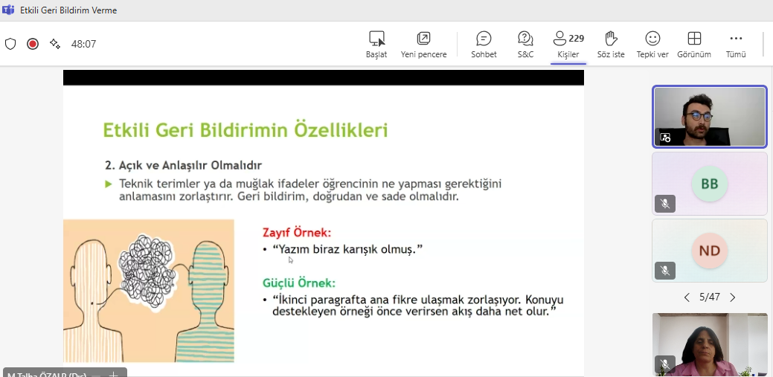Screen dimensions: 773x377
Task: Select the presenter's video thumbnail
Action: click(x=709, y=117)
